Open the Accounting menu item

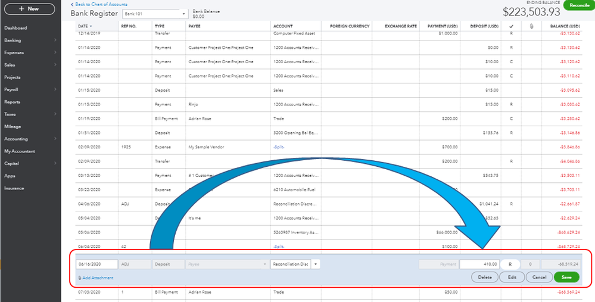(x=16, y=139)
